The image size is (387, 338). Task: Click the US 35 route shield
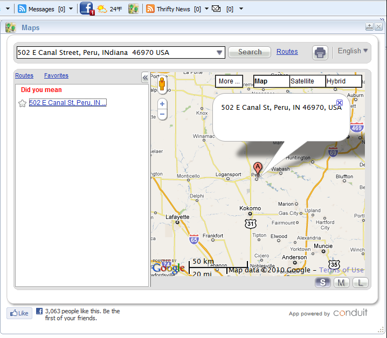point(334,264)
